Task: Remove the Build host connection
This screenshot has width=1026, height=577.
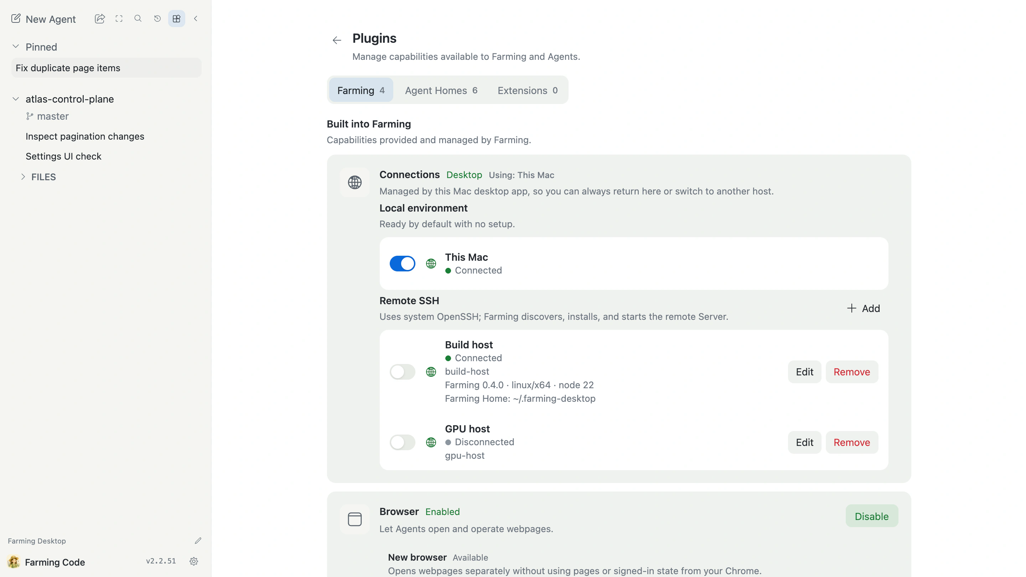Action: [851, 372]
